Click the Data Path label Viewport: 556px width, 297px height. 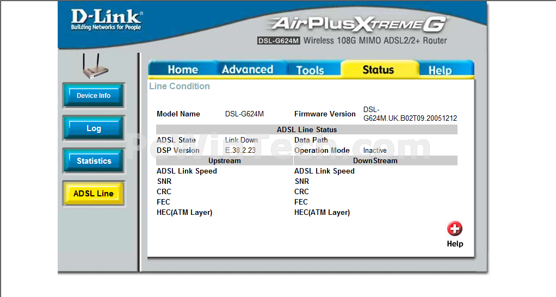click(311, 140)
